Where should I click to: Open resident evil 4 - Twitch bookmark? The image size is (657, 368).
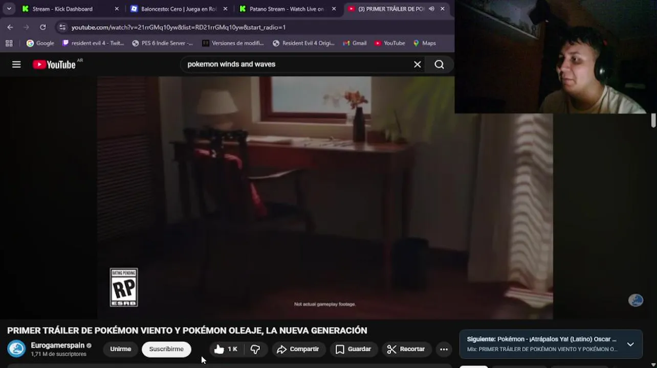point(93,43)
